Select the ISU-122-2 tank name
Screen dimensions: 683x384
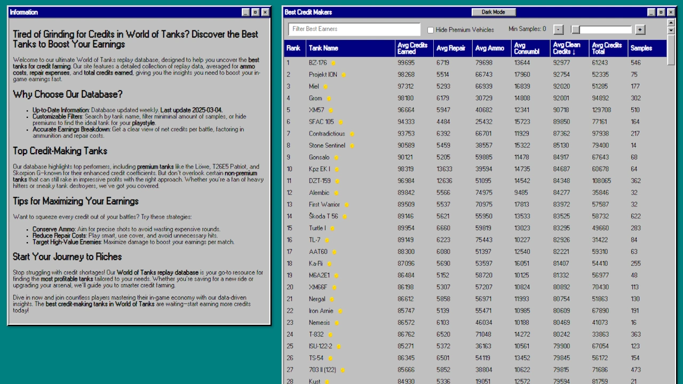click(321, 346)
